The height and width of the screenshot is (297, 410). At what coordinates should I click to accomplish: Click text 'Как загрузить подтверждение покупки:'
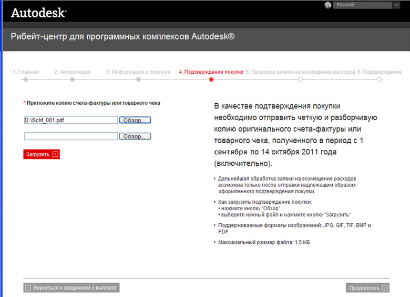265,202
